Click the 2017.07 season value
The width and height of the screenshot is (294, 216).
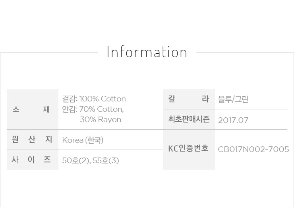233,120
